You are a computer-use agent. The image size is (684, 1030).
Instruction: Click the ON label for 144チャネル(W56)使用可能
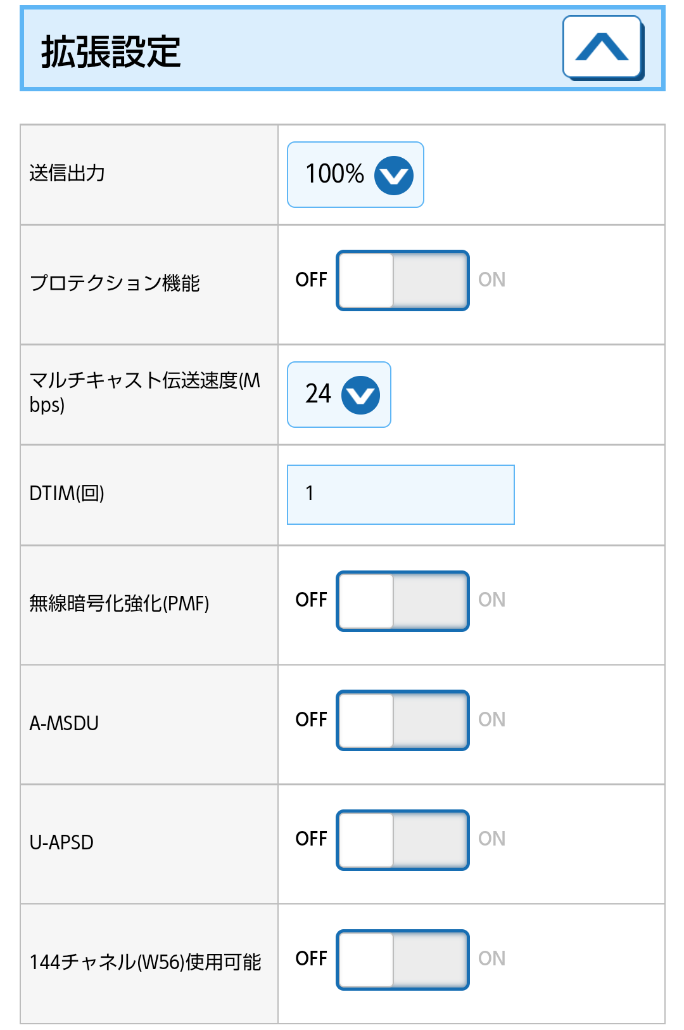point(491,958)
